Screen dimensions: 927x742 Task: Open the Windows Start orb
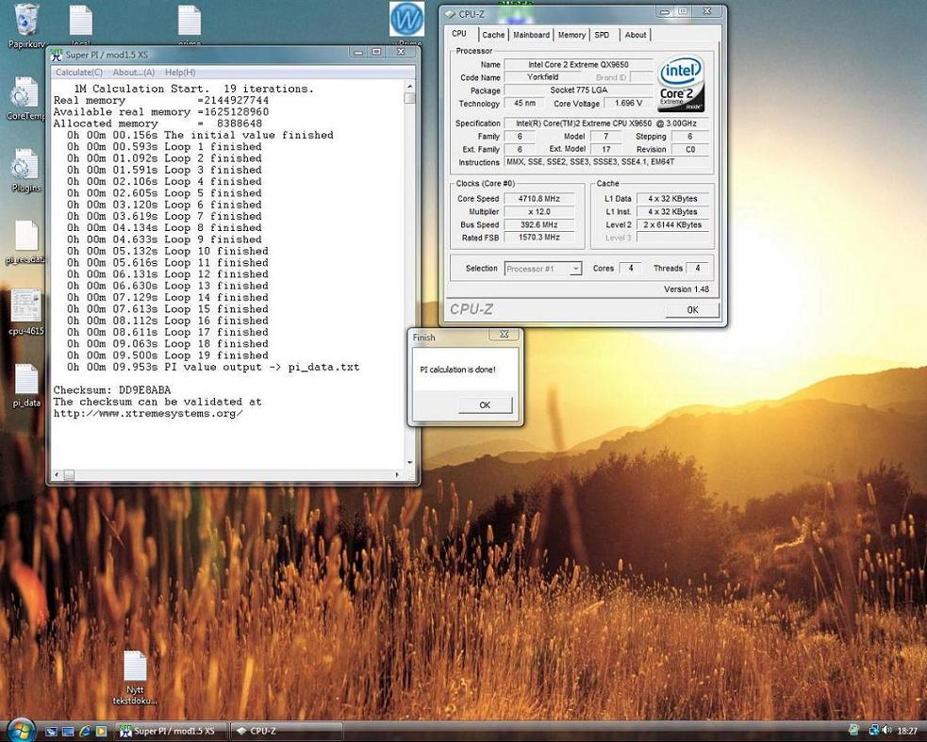point(22,730)
